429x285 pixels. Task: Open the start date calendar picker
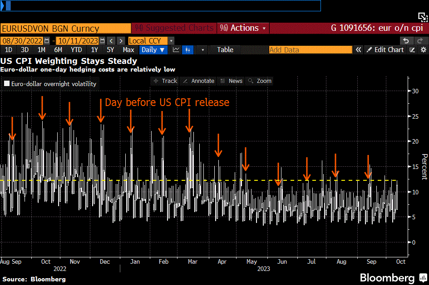[47, 41]
